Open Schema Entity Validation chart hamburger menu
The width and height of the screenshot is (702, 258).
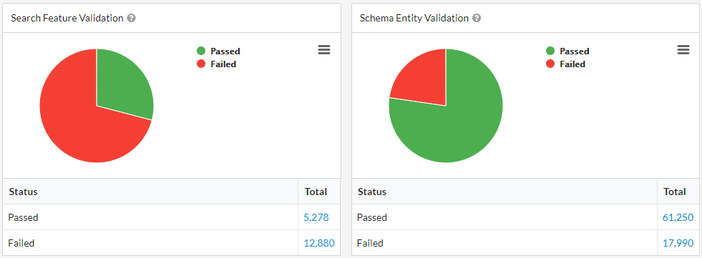(683, 50)
